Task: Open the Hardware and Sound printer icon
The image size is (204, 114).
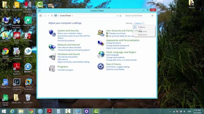Action: click(x=52, y=57)
